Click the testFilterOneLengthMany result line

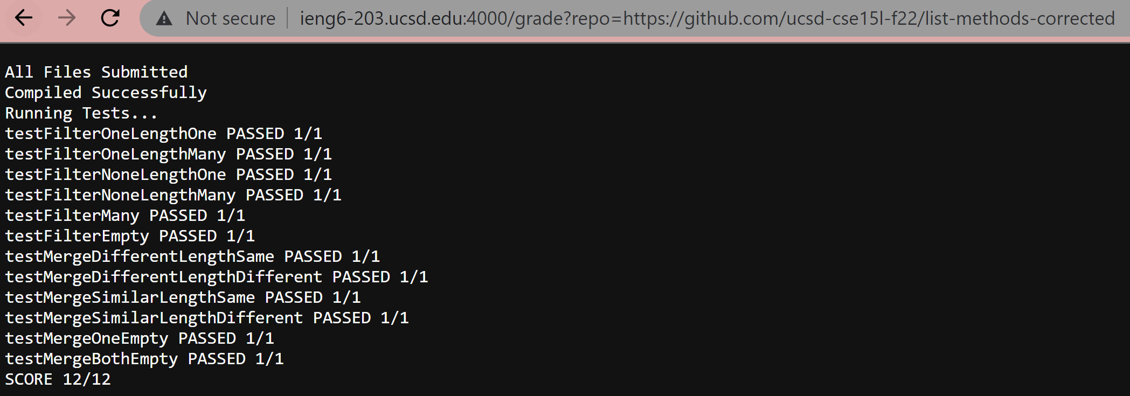pyautogui.click(x=168, y=154)
